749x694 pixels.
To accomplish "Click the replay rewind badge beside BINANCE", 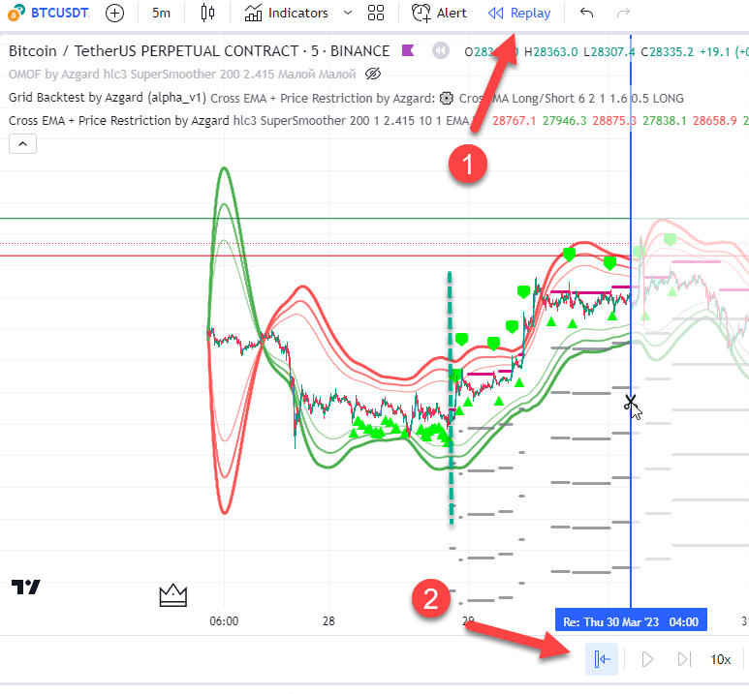I will pos(441,50).
